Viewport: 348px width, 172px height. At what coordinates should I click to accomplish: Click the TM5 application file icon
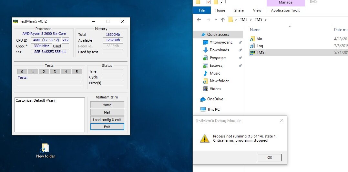[x=252, y=53]
